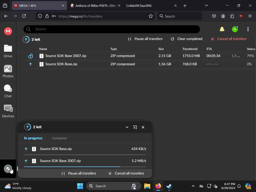Click the 79% status value
This screenshot has width=256, height=192.
(250, 56)
